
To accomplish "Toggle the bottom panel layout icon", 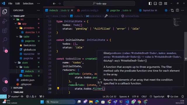I will (x=155, y=3).
